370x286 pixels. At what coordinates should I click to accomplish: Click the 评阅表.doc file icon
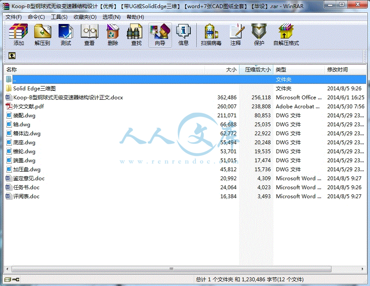pyautogui.click(x=9, y=196)
